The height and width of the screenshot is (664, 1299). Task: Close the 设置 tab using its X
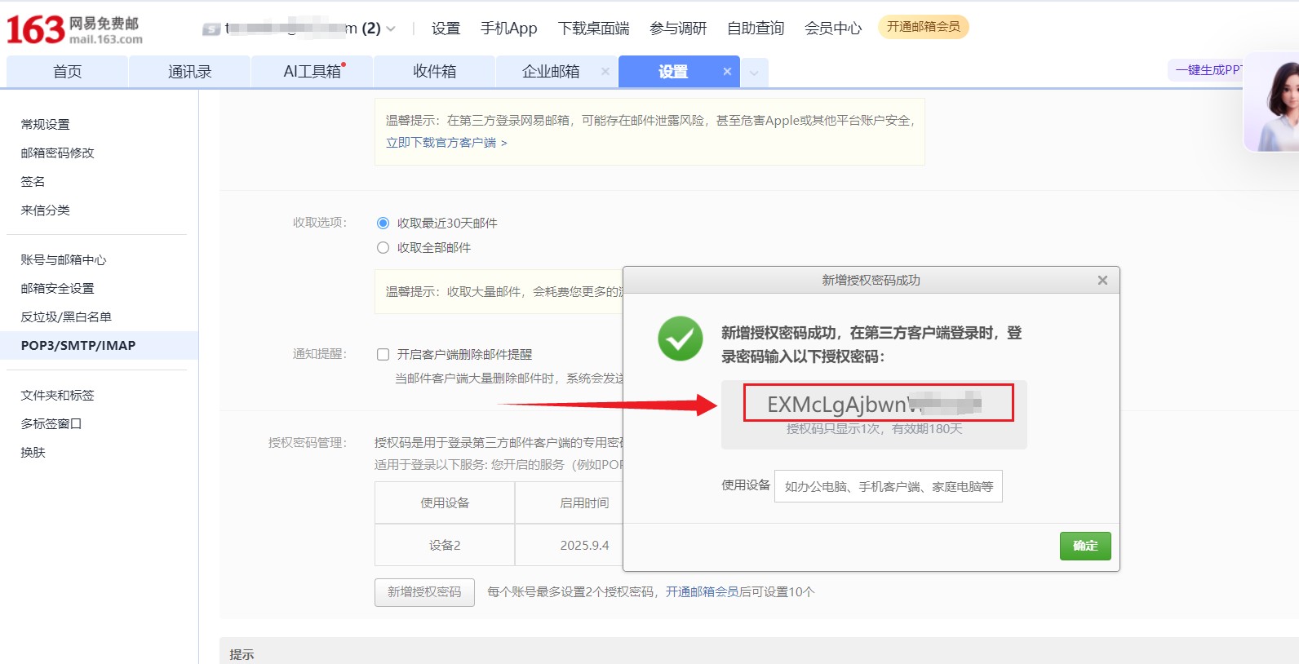727,72
